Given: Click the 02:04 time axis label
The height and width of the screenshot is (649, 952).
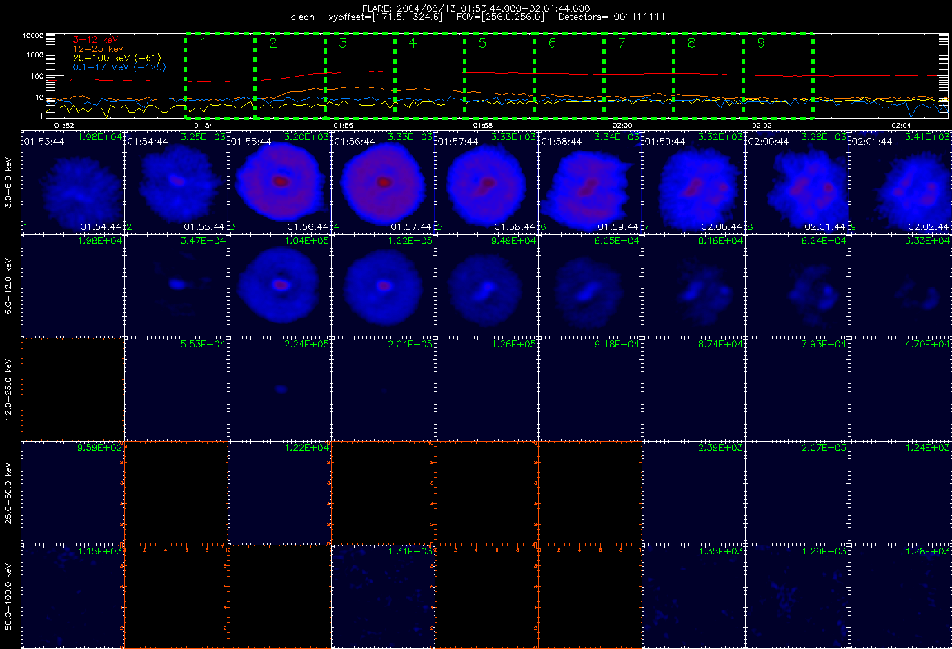Looking at the screenshot, I should (901, 125).
